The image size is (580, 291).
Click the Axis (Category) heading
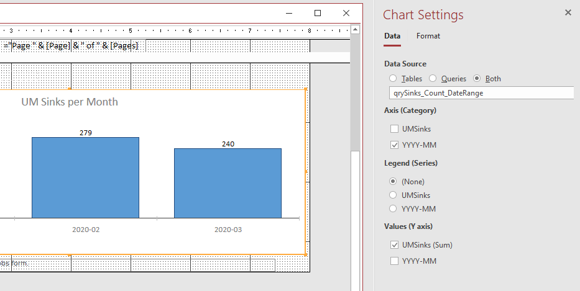click(410, 110)
